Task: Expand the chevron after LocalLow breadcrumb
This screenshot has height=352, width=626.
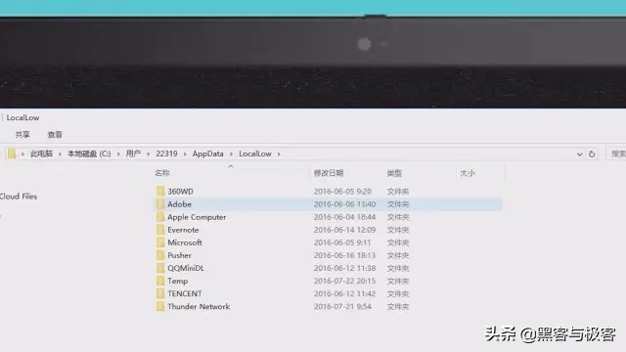Action: [x=279, y=154]
